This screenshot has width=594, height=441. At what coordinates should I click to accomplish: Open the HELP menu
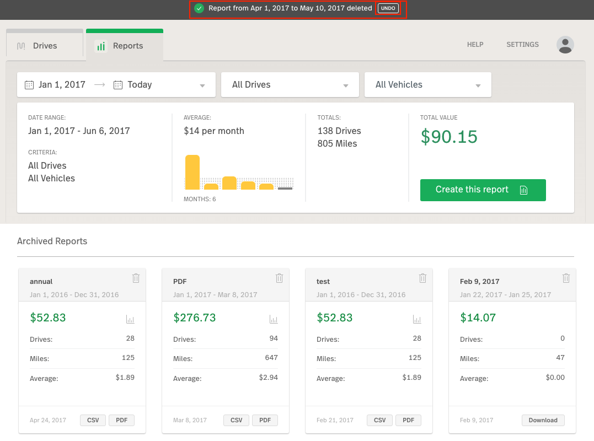point(475,45)
